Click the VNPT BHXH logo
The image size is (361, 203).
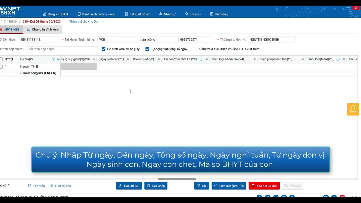10,12
